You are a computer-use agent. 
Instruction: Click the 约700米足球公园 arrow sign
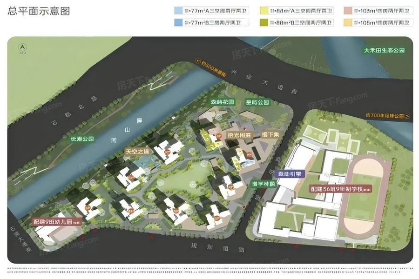387,116
